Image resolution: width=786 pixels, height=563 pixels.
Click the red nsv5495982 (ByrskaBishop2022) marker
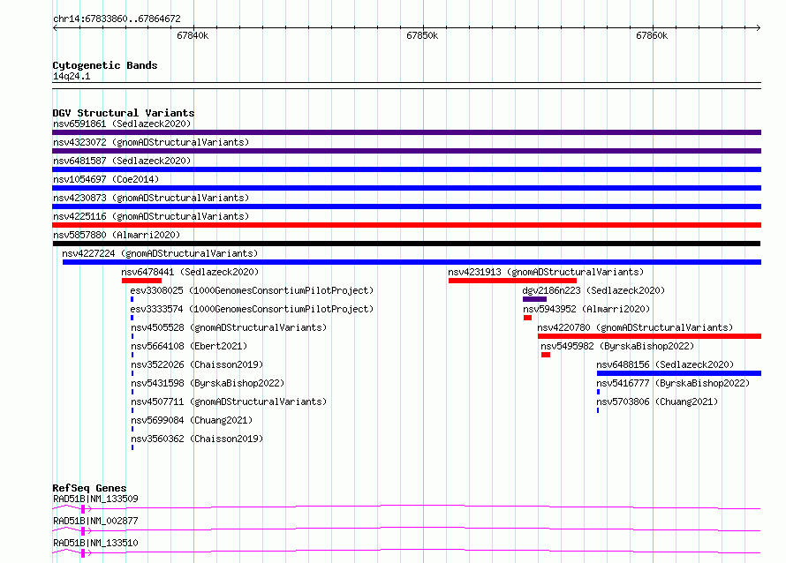pyautogui.click(x=546, y=355)
